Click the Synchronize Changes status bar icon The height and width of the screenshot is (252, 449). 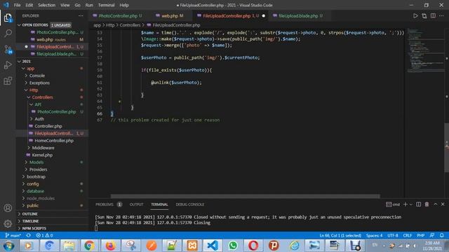point(28,235)
